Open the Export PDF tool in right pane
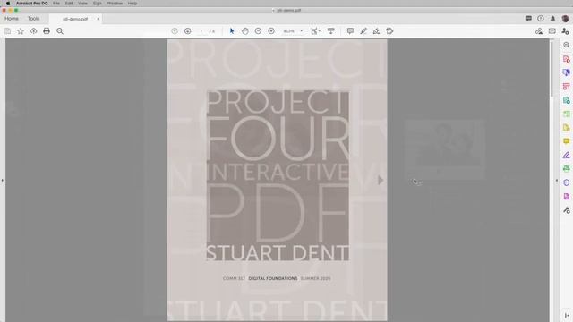573x322 pixels. (x=567, y=100)
